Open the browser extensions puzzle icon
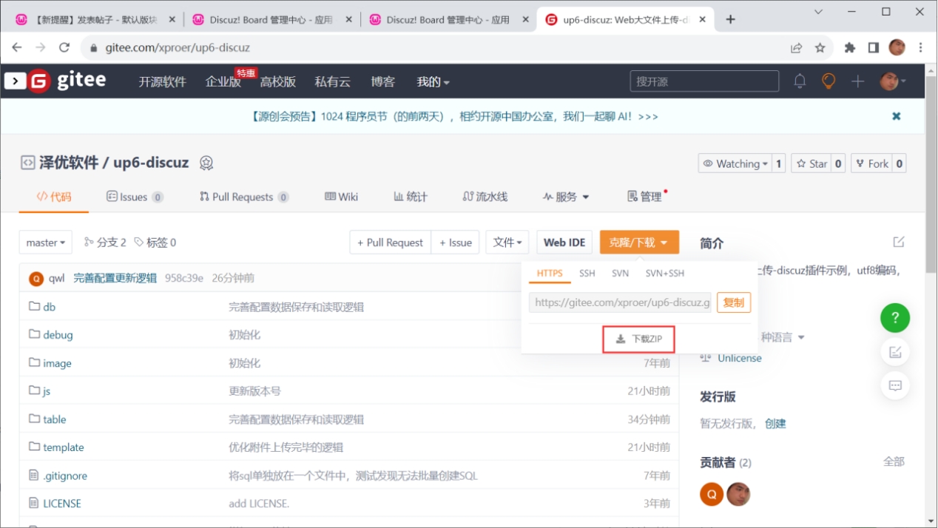 (850, 47)
